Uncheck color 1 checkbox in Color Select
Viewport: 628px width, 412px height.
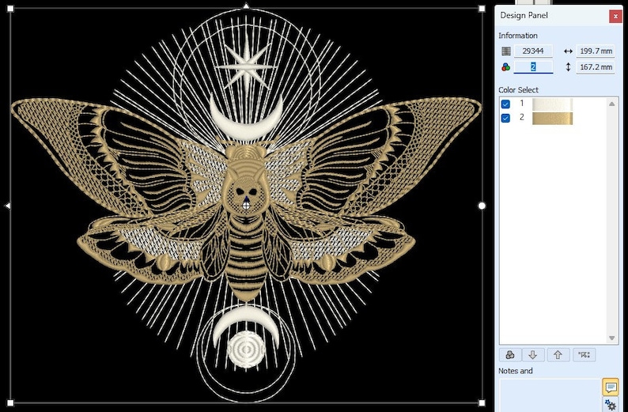(505, 104)
